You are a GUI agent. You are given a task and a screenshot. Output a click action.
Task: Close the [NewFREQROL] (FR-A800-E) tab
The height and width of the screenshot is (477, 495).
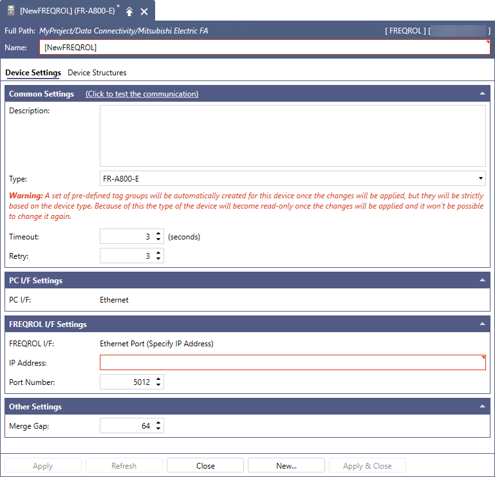[x=144, y=12]
